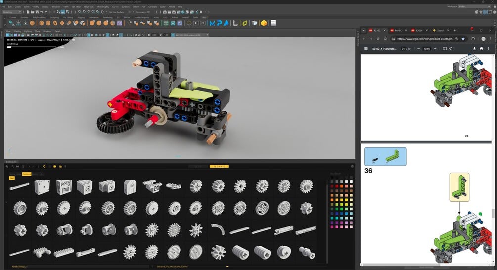Click the yellow Lego brick shelf icon
Image resolution: width=497 pixels, height=270 pixels.
click(264, 23)
